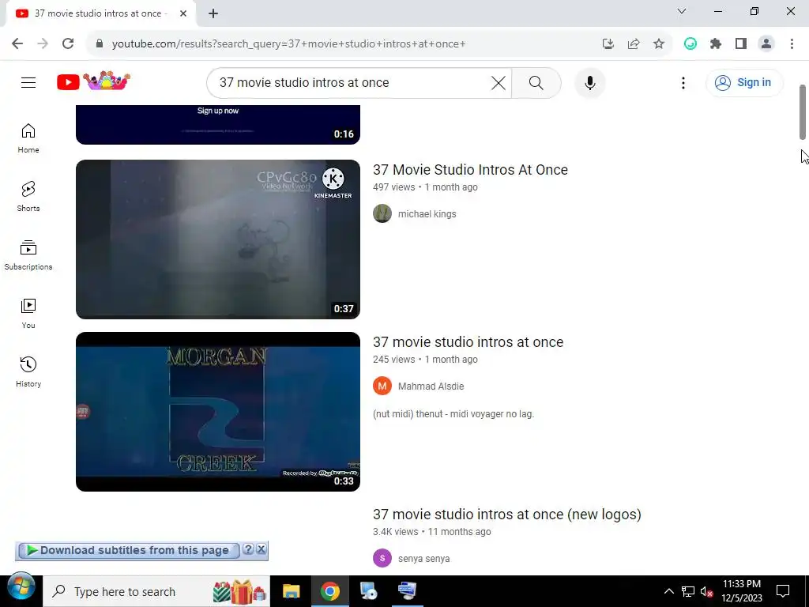Open a new browser tab
The image size is (809, 607).
213,13
